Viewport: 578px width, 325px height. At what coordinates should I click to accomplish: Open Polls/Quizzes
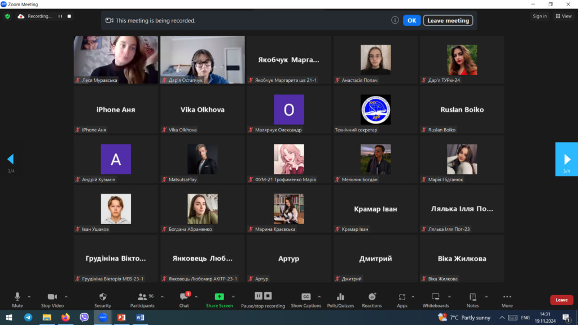pyautogui.click(x=340, y=297)
